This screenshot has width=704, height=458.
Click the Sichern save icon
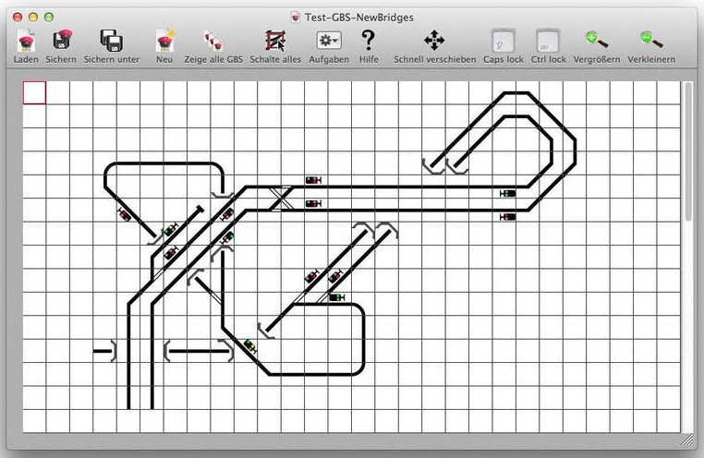tap(62, 41)
